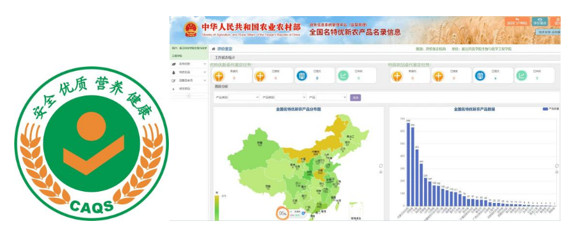578x229 pixels.
Task: Click first orange plus icon under 名特优新 tasks
Action: click(219, 76)
